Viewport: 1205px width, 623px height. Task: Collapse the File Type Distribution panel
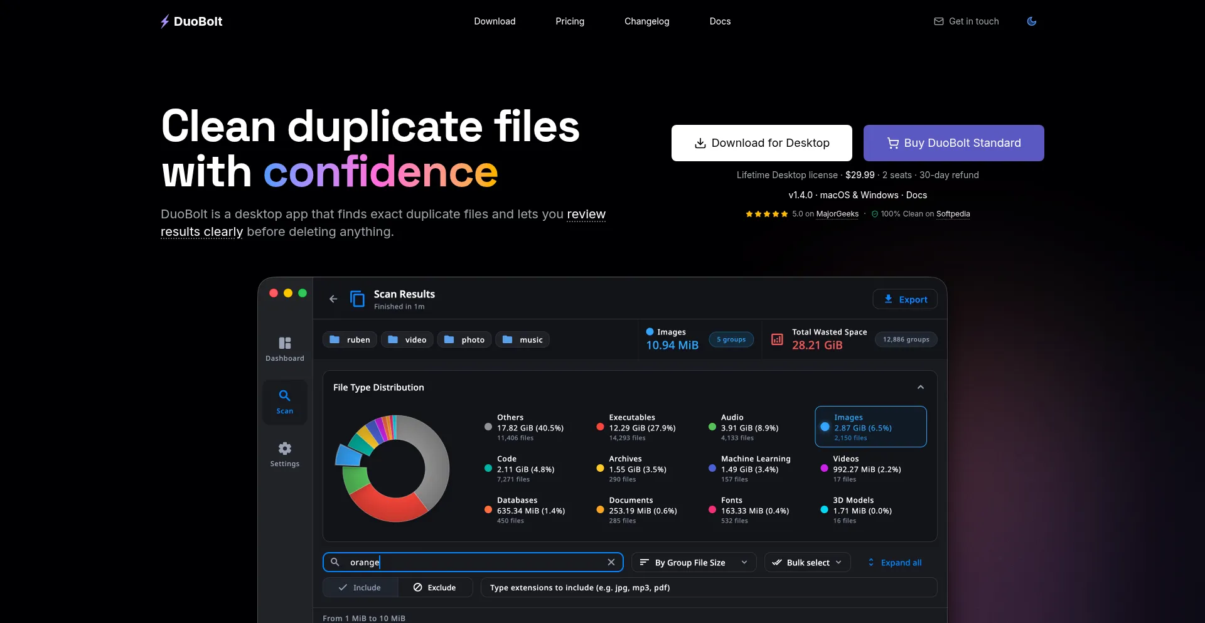[x=921, y=387]
